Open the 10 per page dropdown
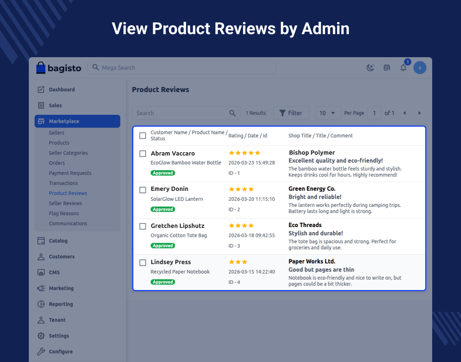461x362 pixels. [328, 113]
